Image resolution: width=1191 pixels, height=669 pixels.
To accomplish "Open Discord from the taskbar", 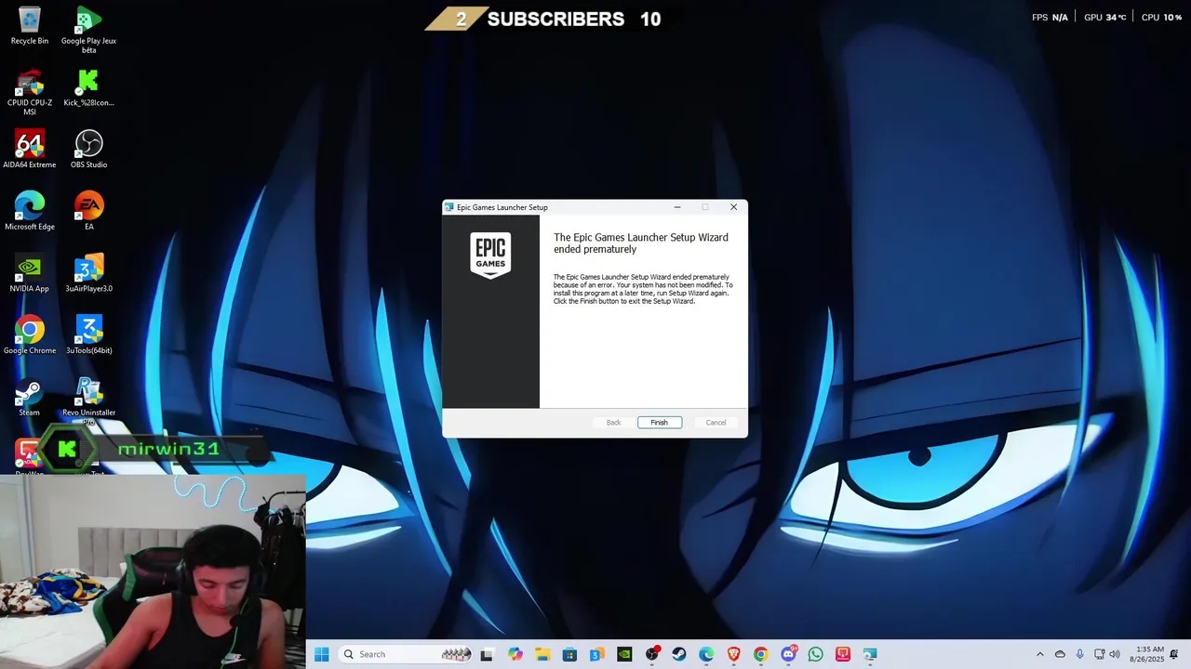I will [x=789, y=654].
